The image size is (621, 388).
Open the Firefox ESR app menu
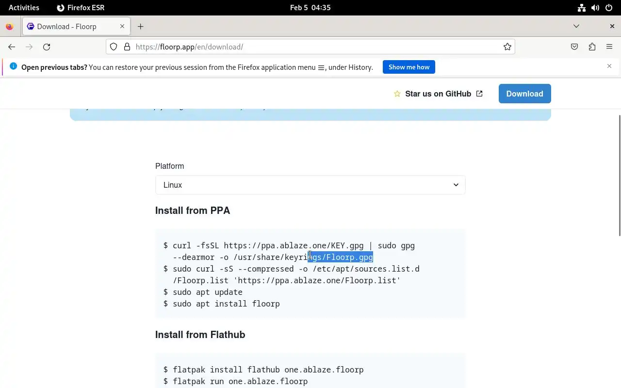81,7
